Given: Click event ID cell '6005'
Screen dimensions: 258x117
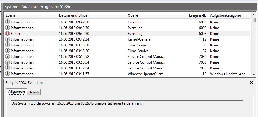Looking at the screenshot, I should click(203, 22).
